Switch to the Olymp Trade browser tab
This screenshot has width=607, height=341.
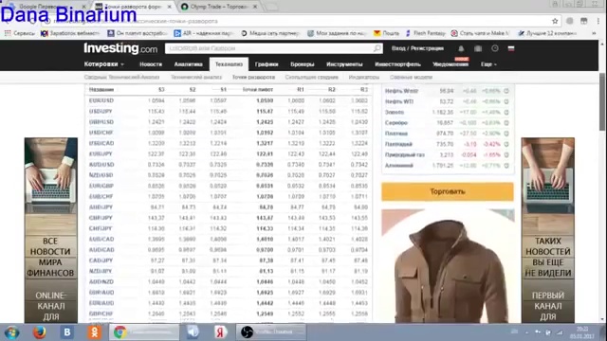pos(219,7)
